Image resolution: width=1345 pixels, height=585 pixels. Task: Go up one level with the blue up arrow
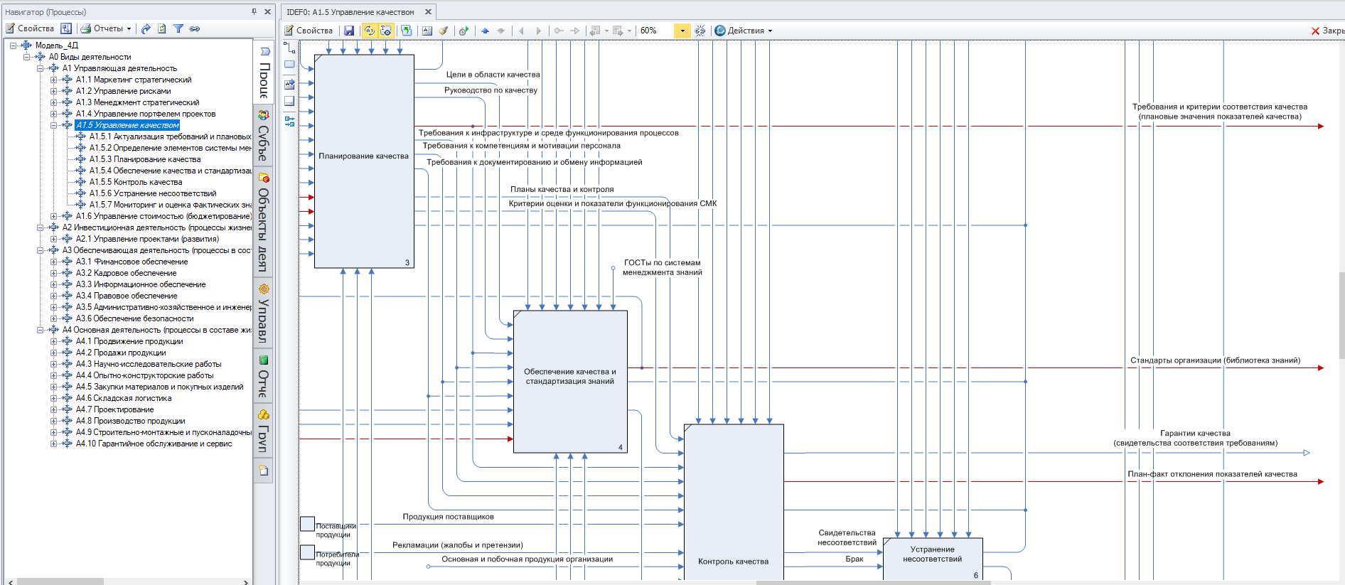click(x=486, y=31)
